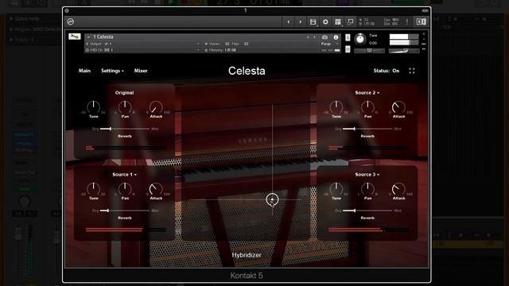509x286 pixels.
Task: Open the Source 2 dropdown
Action: click(x=367, y=93)
